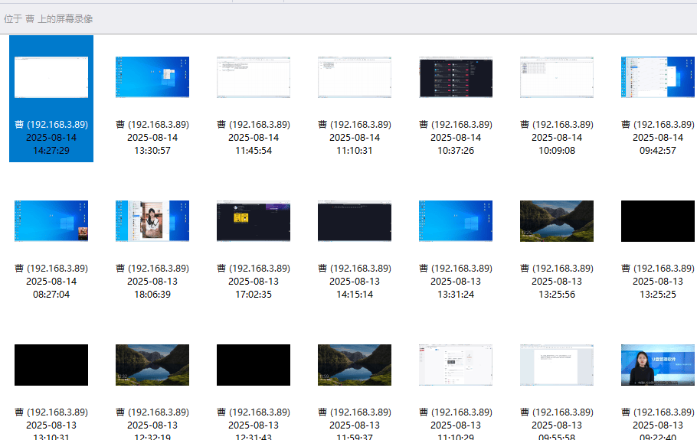Select the black thumbnail dated 2025-08-13 13:25:25
This screenshot has width=697, height=440.
(658, 221)
